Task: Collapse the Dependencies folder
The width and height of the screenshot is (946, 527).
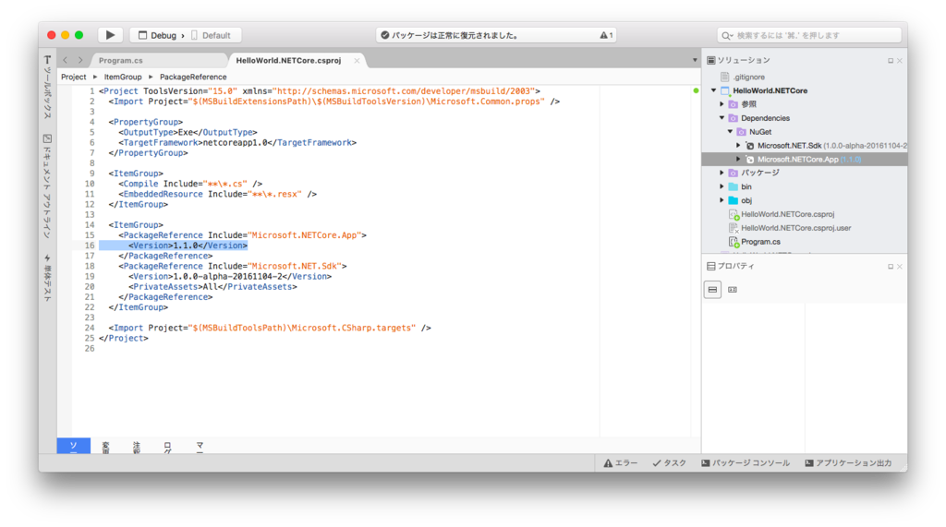Action: pos(722,118)
